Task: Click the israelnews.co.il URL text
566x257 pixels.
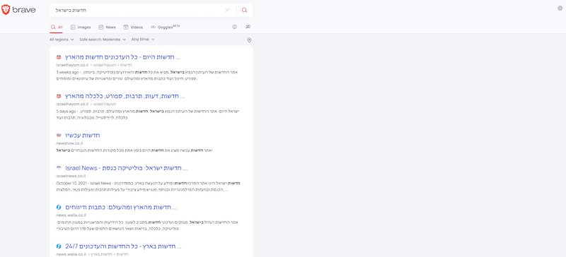Action: point(71,176)
